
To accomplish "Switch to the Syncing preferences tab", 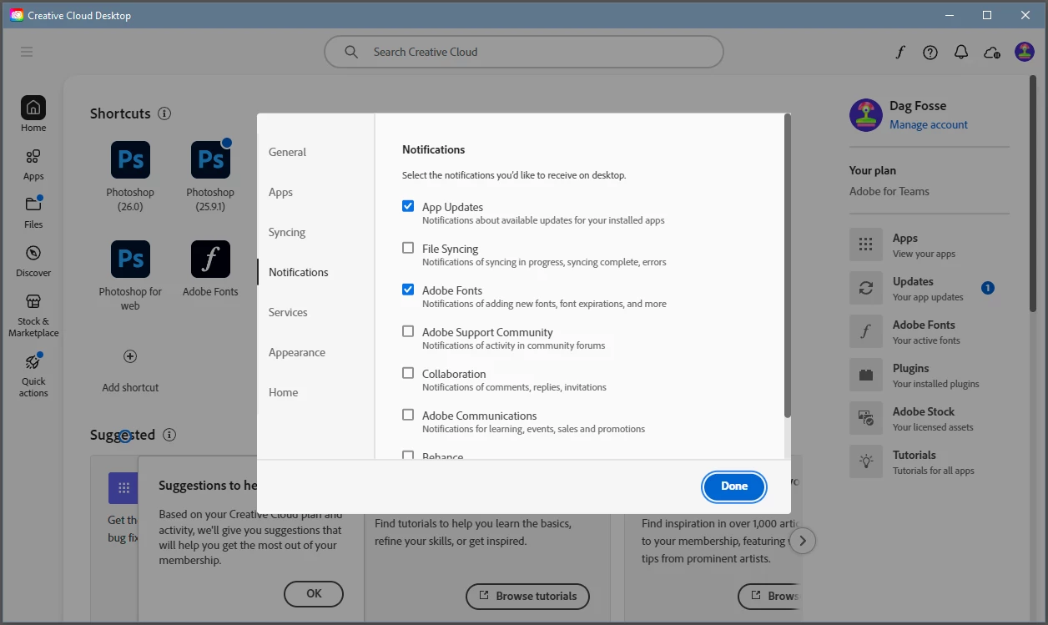I will (287, 232).
